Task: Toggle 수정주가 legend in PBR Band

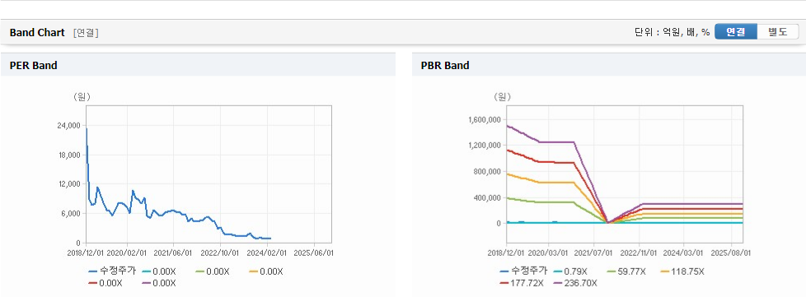Action: (x=523, y=271)
